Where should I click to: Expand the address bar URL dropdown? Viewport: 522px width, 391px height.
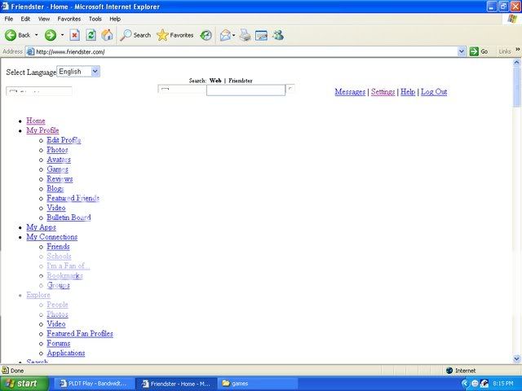[x=462, y=51]
